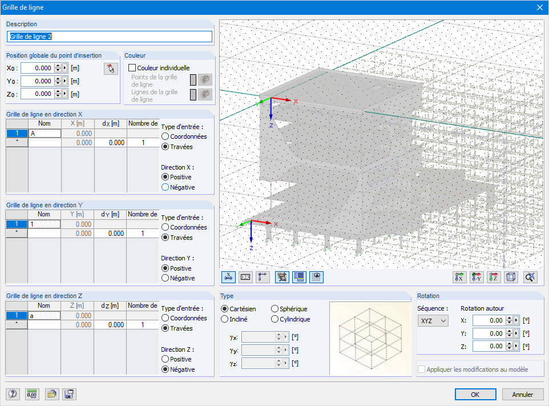This screenshot has height=406, width=549.
Task: Choose the Cylindrique grid type
Action: (x=274, y=319)
